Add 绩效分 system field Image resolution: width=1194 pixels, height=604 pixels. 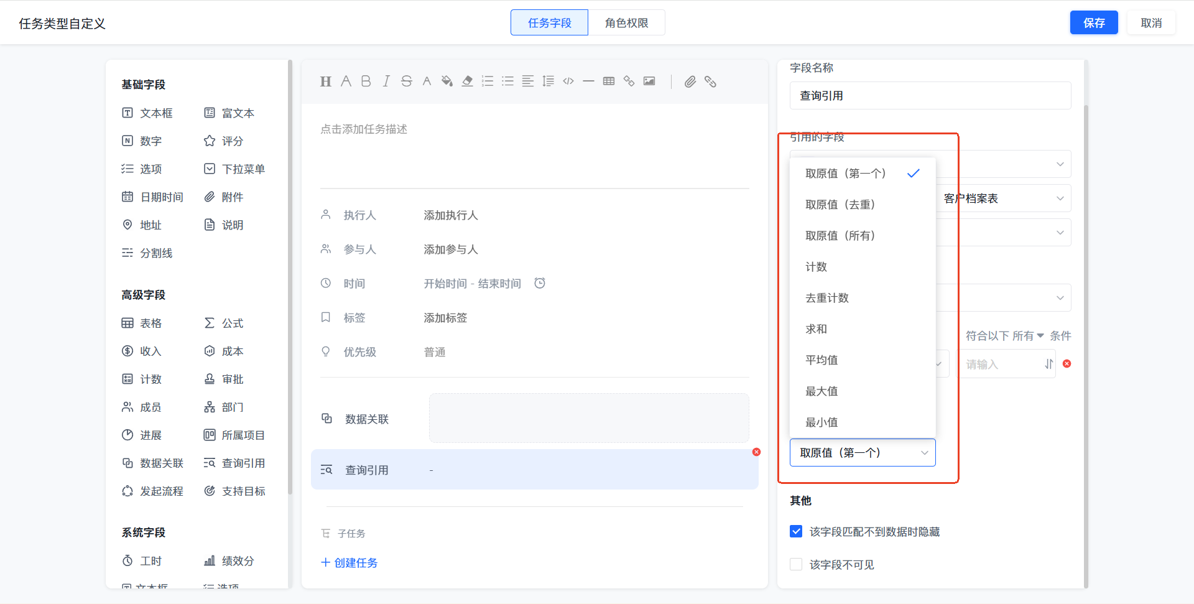click(229, 561)
